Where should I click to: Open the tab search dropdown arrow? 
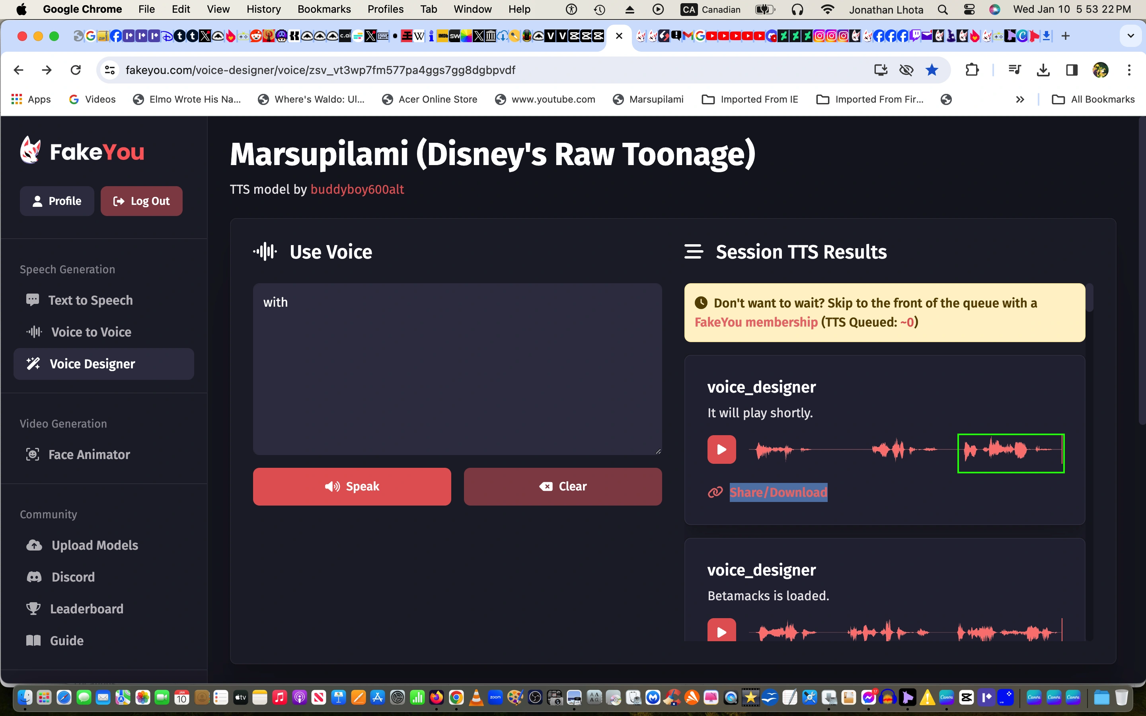(x=1131, y=35)
